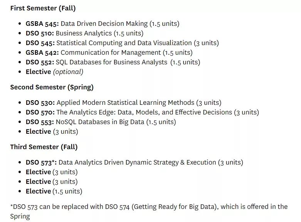
Task: Click the GSBA 542 course code
Action: coord(42,52)
